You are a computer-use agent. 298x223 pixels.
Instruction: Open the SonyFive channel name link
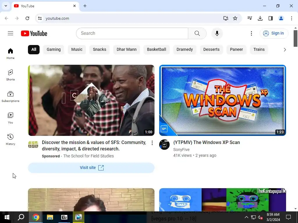click(181, 150)
